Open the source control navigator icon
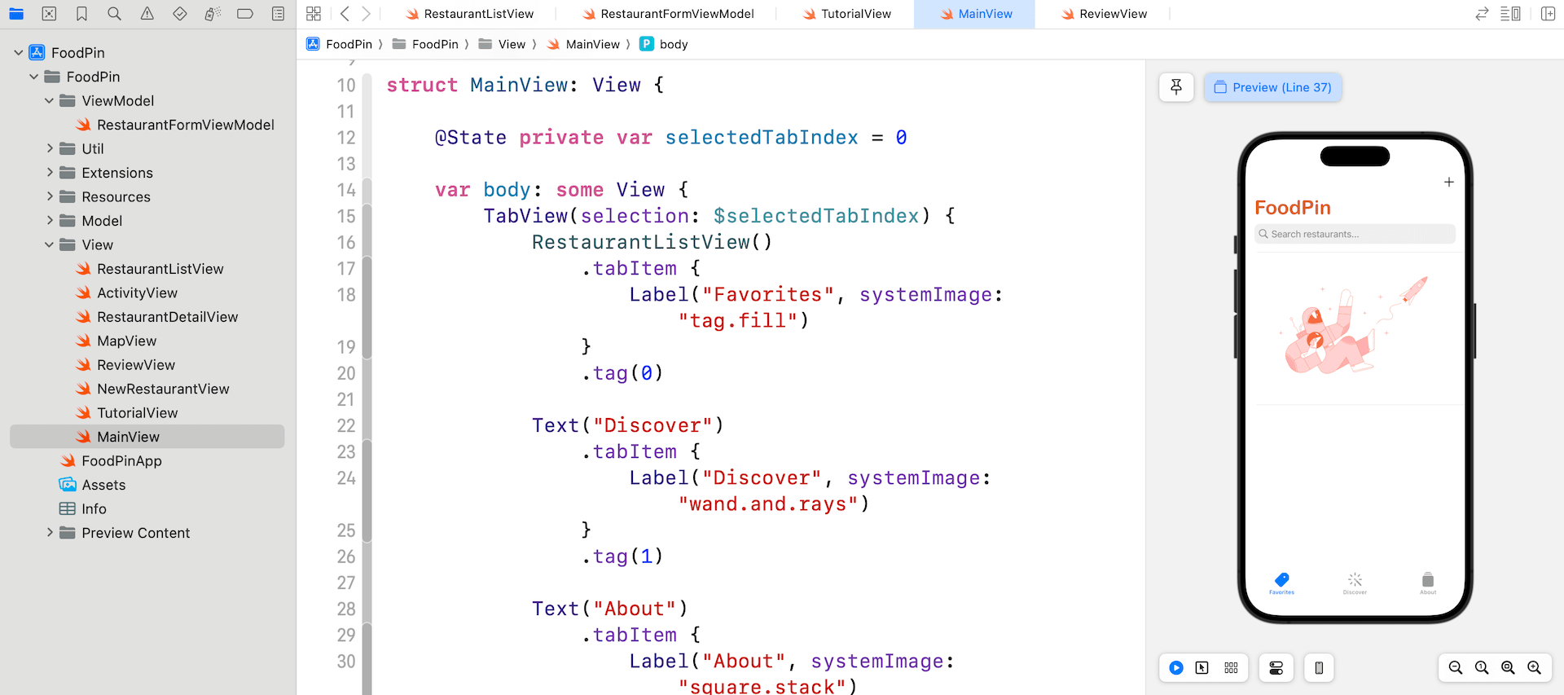The image size is (1564, 695). (x=49, y=14)
